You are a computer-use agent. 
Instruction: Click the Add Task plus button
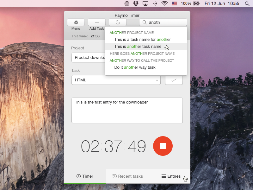[97, 22]
